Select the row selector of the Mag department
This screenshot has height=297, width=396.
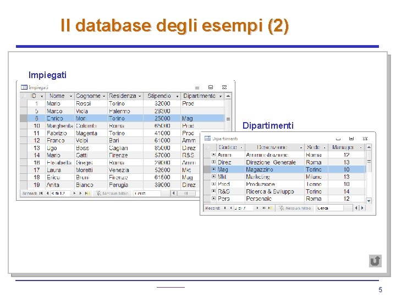coord(207,169)
